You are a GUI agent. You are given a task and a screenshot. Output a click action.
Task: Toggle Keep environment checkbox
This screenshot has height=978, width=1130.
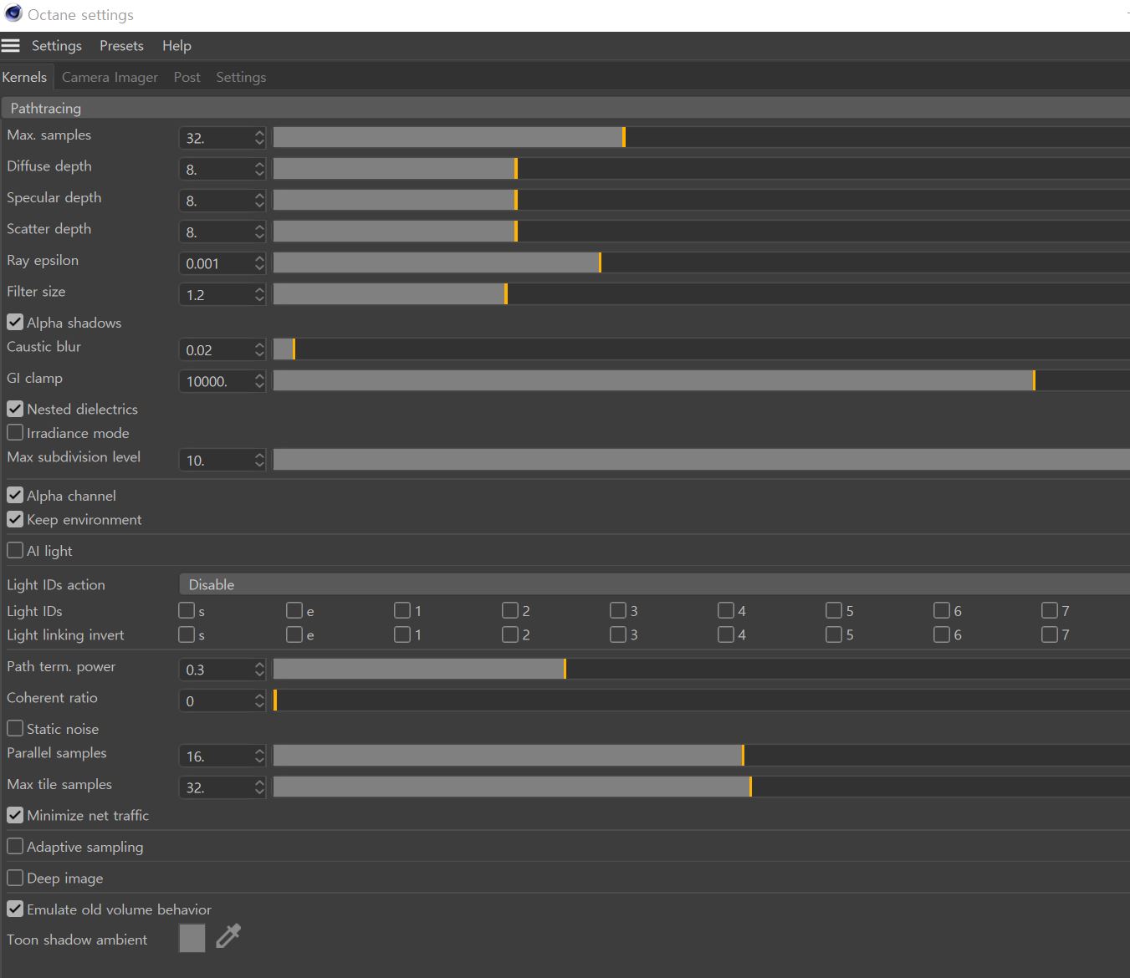point(15,519)
